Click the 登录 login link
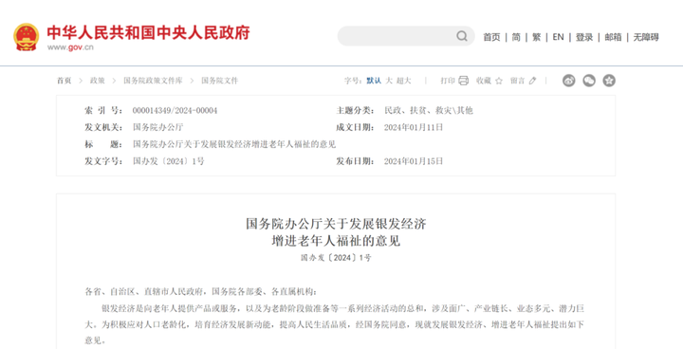The image size is (683, 349). [x=584, y=38]
